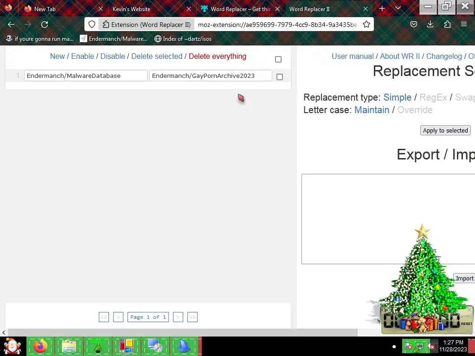This screenshot has height=356, width=475.
Task: Close the Kevin's Website tab
Action: coord(189,9)
